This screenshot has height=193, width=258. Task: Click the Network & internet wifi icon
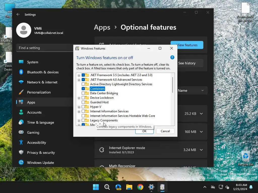[21, 82]
